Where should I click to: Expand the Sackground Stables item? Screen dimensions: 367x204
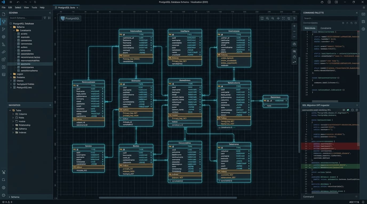click(11, 84)
